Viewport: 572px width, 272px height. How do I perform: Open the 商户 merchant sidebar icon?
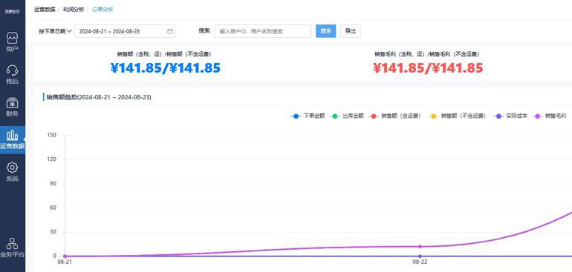(x=12, y=42)
